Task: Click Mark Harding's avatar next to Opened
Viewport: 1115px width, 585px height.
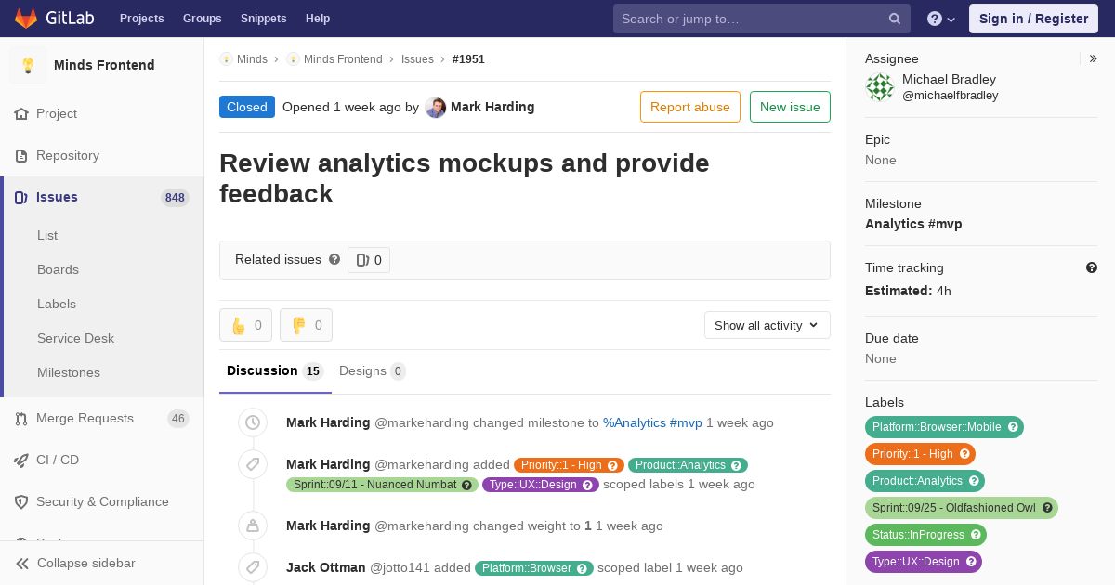Action: [436, 108]
